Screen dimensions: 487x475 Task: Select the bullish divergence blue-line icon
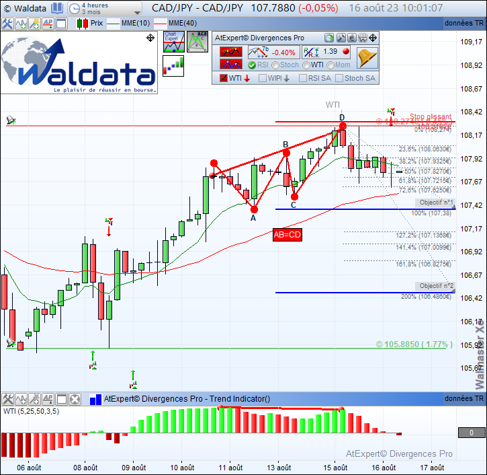231,65
